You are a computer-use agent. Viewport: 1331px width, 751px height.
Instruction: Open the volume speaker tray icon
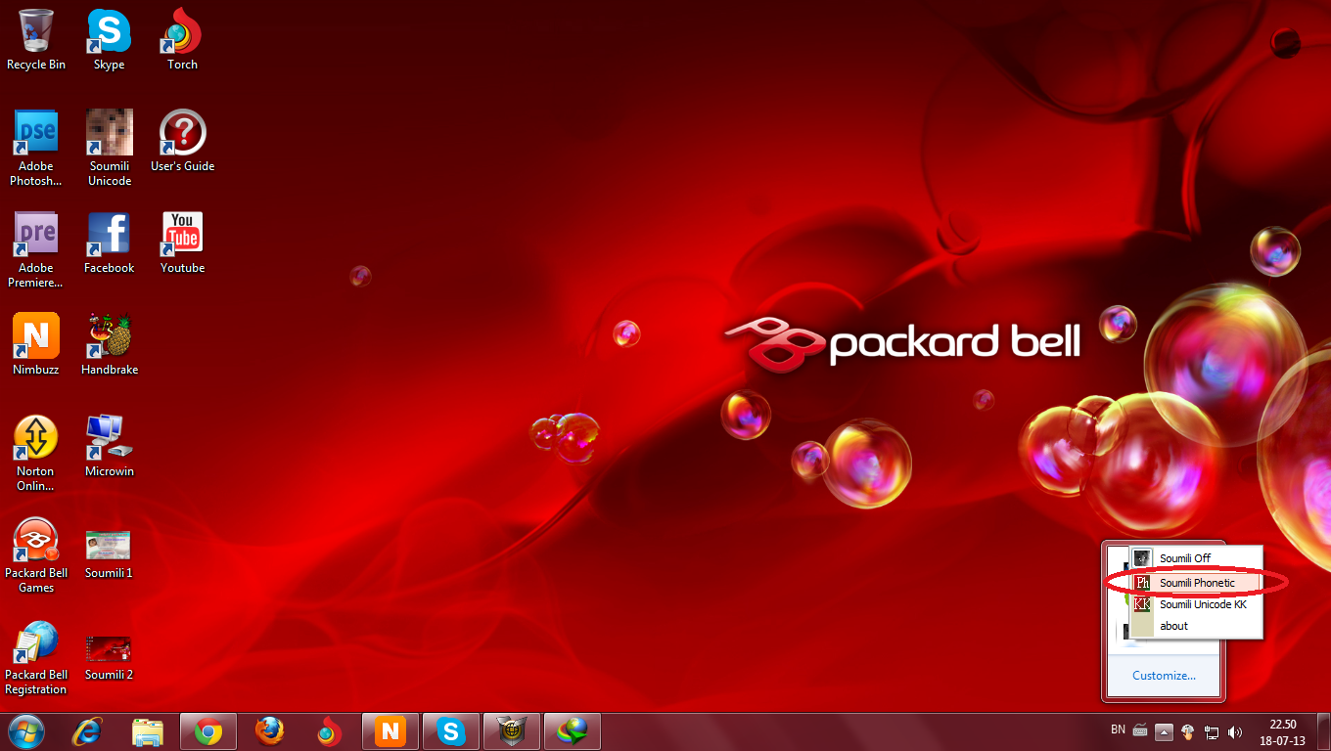(x=1235, y=731)
